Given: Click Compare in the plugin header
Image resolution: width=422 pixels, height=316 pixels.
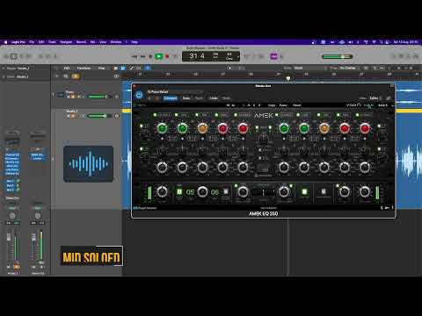Looking at the screenshot, I should [171, 98].
